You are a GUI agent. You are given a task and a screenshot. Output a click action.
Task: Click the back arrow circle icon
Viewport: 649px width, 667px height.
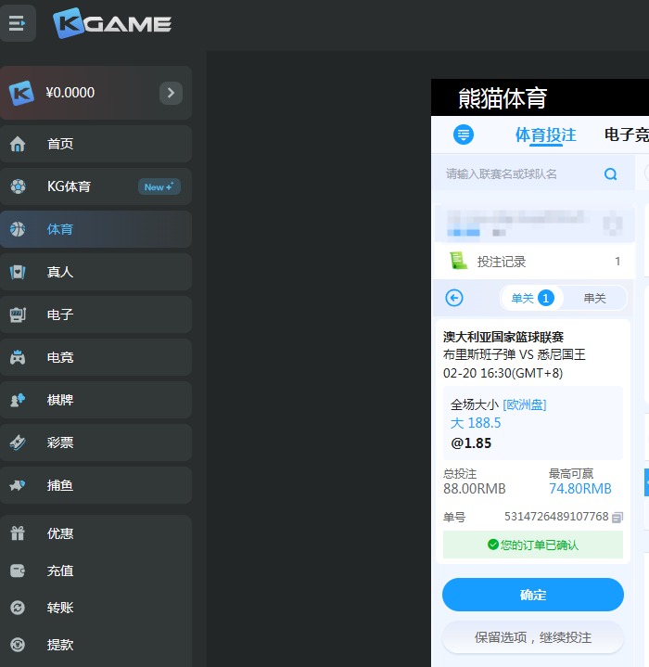tap(454, 298)
